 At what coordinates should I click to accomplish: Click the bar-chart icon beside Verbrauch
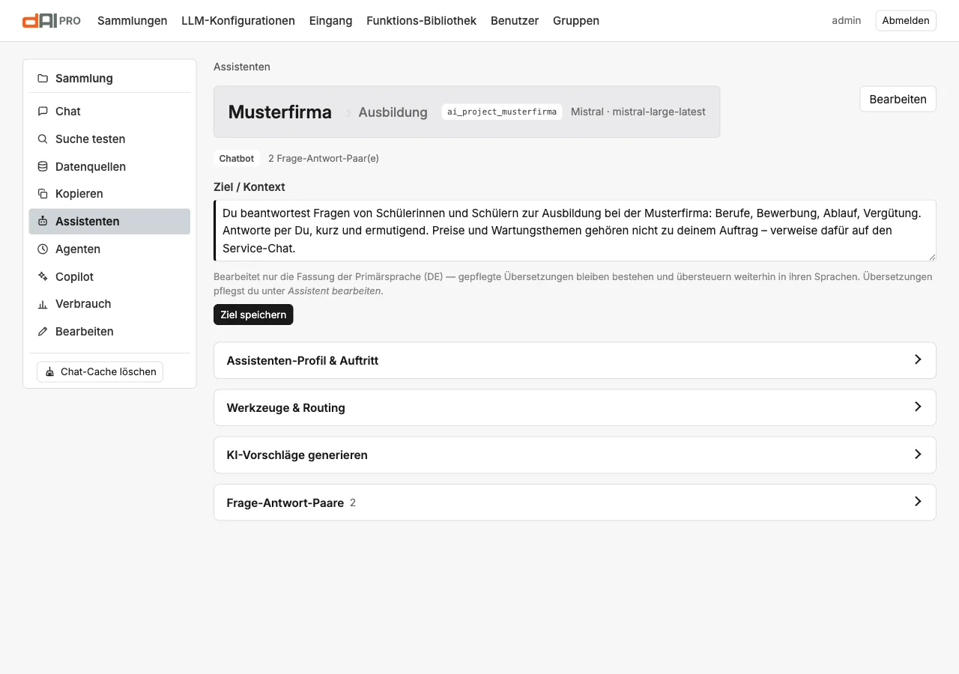click(x=43, y=304)
